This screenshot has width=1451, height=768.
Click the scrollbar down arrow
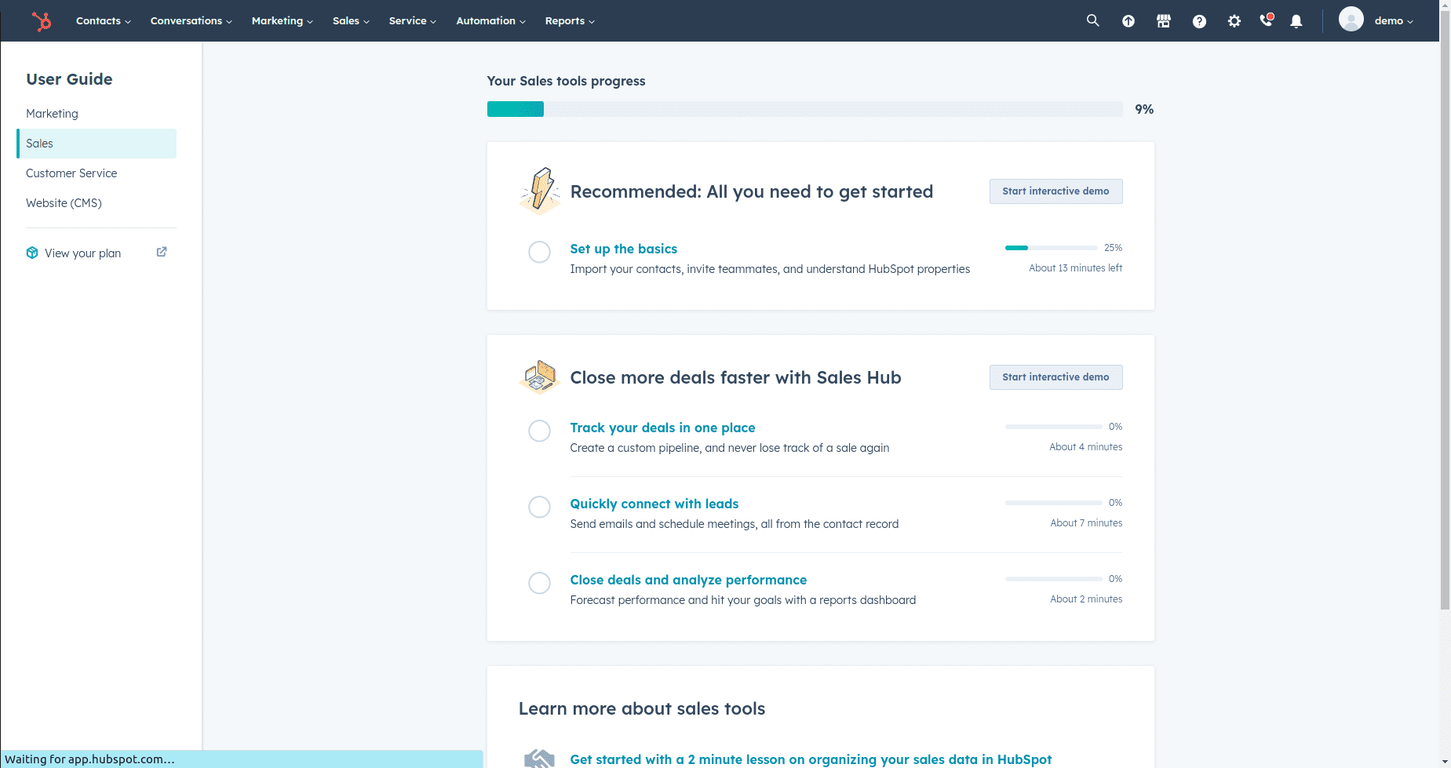[1445, 761]
